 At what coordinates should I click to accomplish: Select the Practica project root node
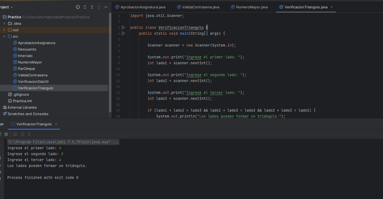pos(15,17)
